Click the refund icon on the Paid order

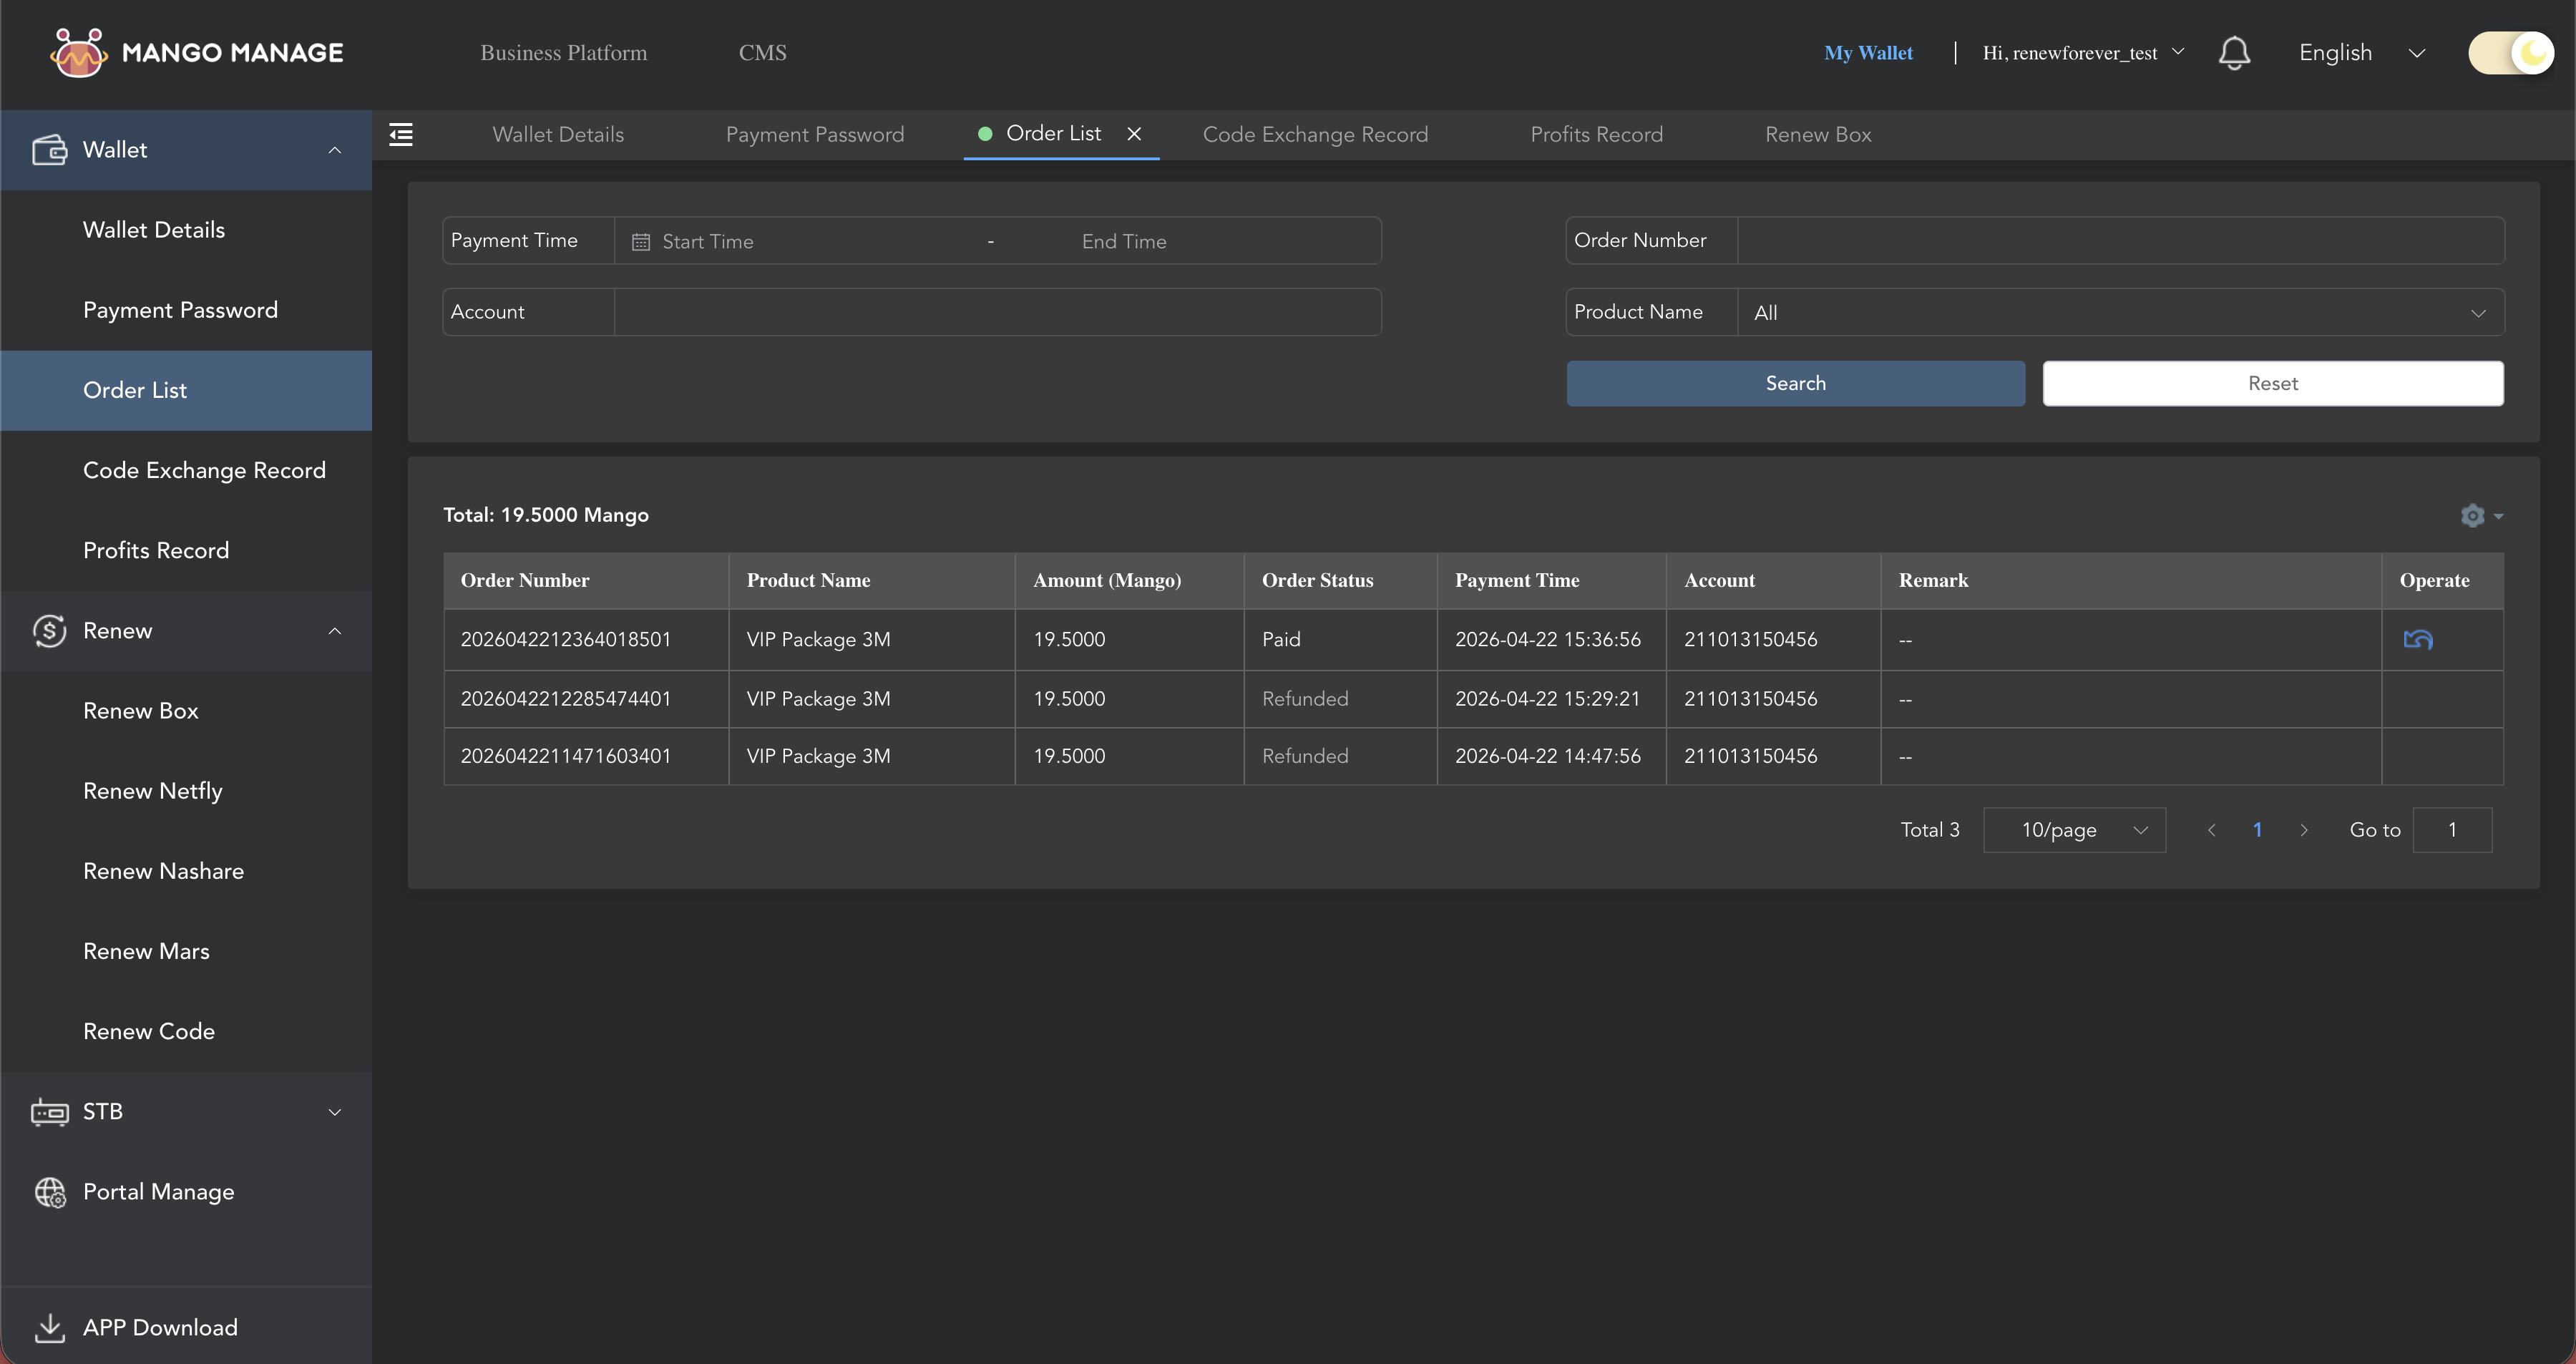click(x=2419, y=639)
